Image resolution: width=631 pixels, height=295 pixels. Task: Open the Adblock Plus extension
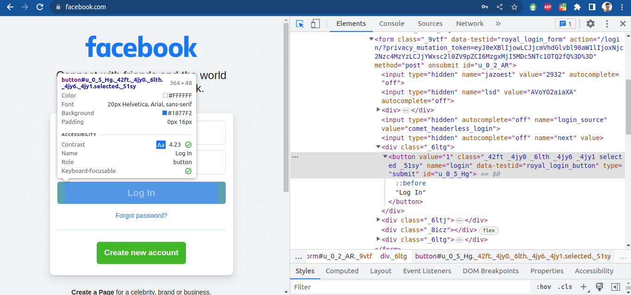coord(548,7)
